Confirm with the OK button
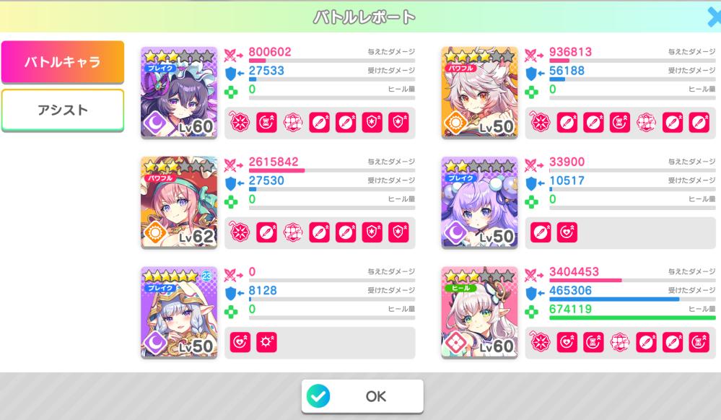This screenshot has width=721, height=420. click(362, 396)
